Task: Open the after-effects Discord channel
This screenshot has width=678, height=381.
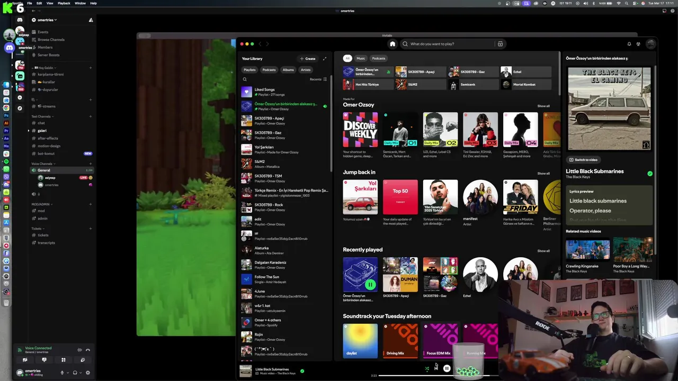Action: [x=48, y=138]
